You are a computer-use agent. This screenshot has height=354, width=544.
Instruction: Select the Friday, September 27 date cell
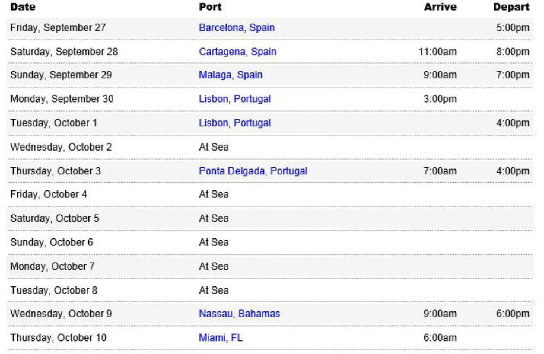click(x=58, y=28)
